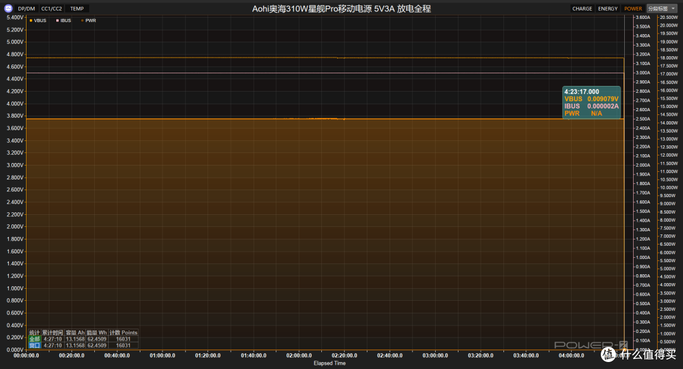Click the 3.600A current axis label
683x369 pixels.
pyautogui.click(x=643, y=18)
